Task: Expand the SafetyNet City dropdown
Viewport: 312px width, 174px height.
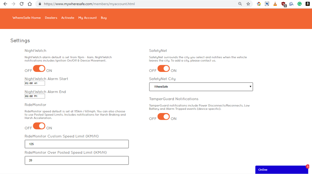Action: point(201,87)
